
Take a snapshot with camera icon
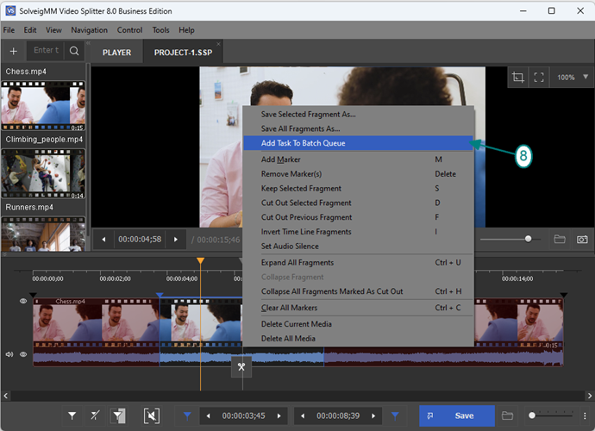pyautogui.click(x=582, y=239)
